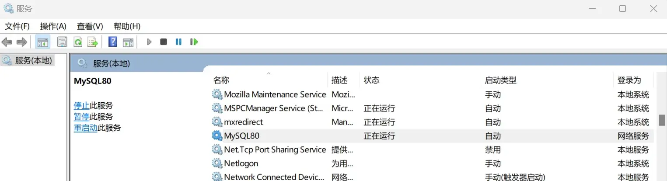
Task: Open the 查看(V) menu
Action: (90, 26)
